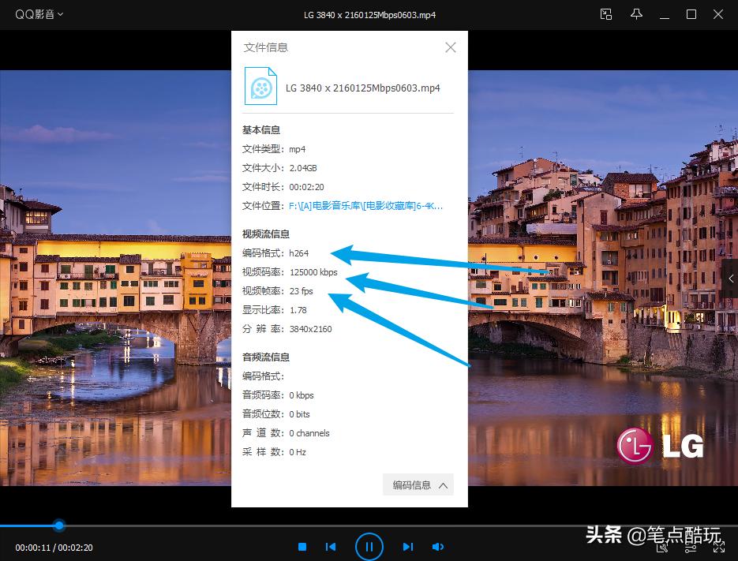Click the file name in the 文件信息 dialog
This screenshot has width=738, height=561.
(363, 88)
